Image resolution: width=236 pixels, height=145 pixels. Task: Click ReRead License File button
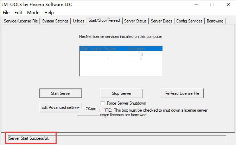tap(182, 93)
